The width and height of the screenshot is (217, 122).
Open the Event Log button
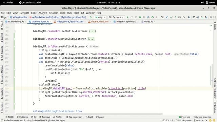tap(184, 117)
